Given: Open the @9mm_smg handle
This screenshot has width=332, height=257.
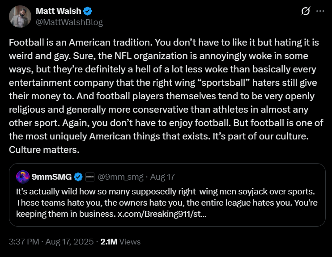Looking at the screenshot, I should tap(120, 177).
